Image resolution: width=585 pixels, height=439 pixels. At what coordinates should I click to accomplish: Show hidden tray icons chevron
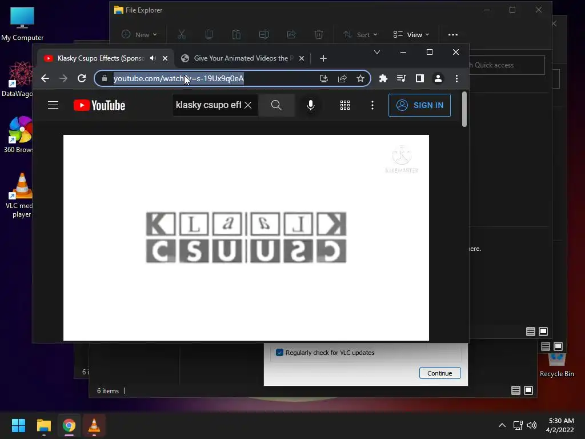502,425
